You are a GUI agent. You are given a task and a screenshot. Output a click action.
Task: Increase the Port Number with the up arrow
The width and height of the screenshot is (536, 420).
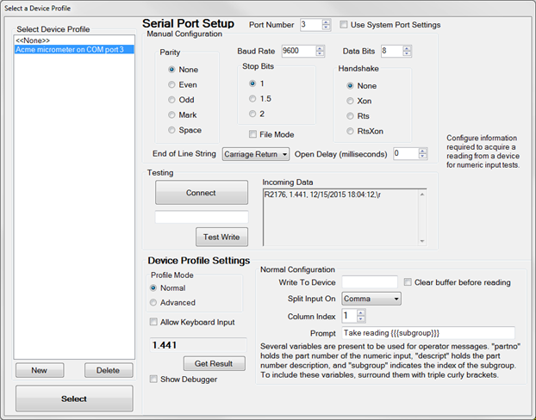click(x=326, y=22)
